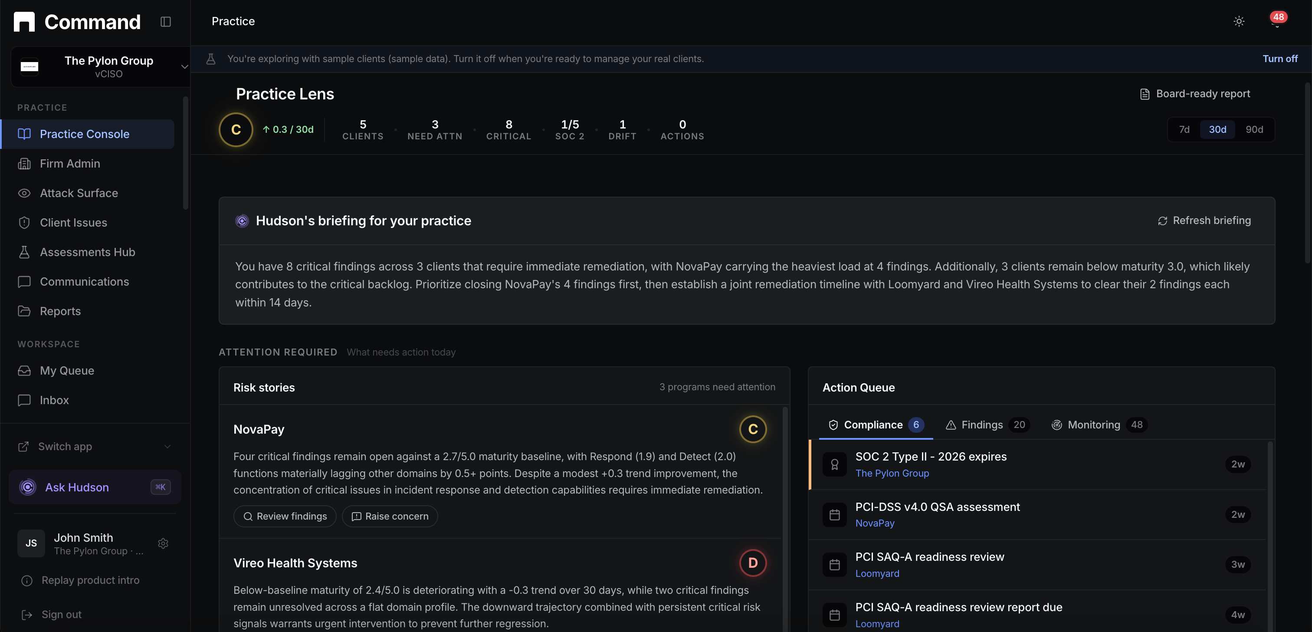
Task: Click the 8 Critical stat
Action: [x=508, y=129]
